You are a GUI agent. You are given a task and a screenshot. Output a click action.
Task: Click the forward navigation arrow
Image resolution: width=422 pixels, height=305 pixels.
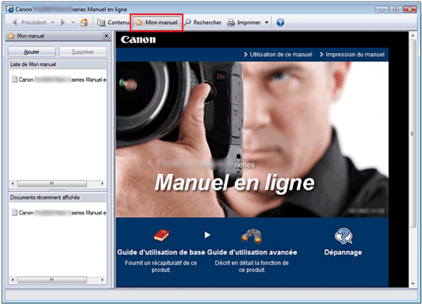[x=63, y=23]
